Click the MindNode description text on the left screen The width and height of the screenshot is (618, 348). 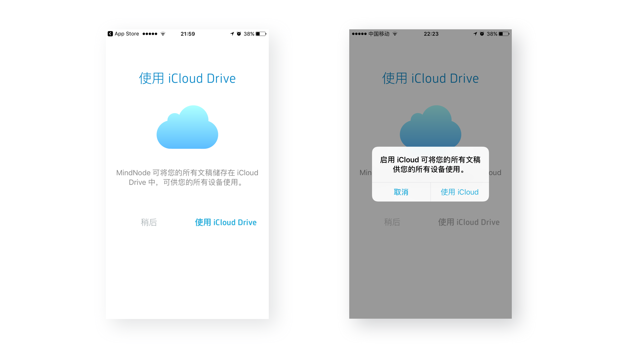coord(187,178)
